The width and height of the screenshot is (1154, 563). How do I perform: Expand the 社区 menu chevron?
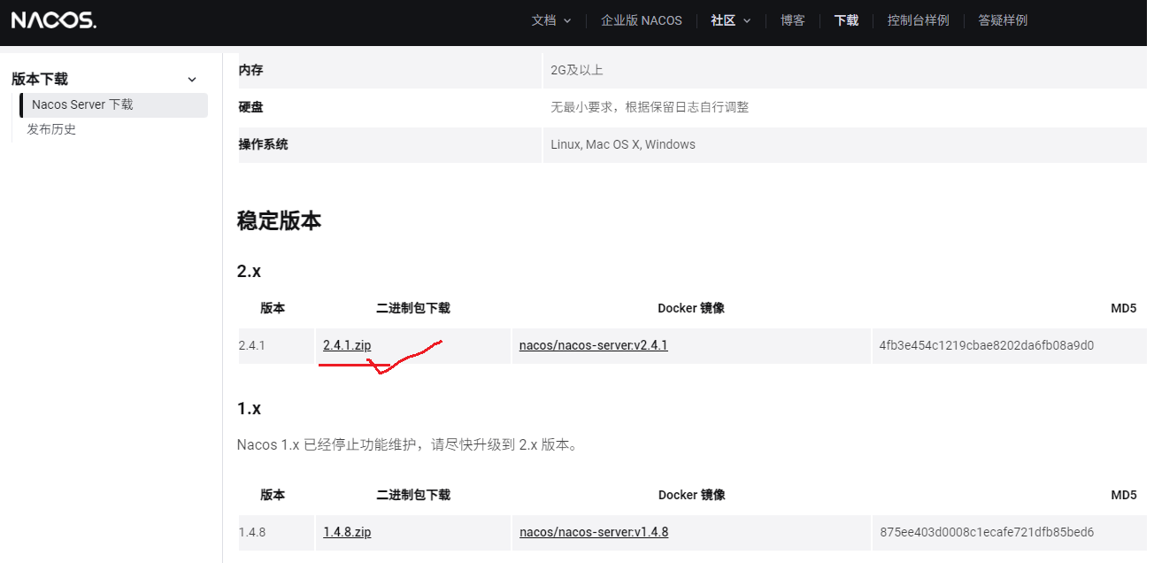747,20
